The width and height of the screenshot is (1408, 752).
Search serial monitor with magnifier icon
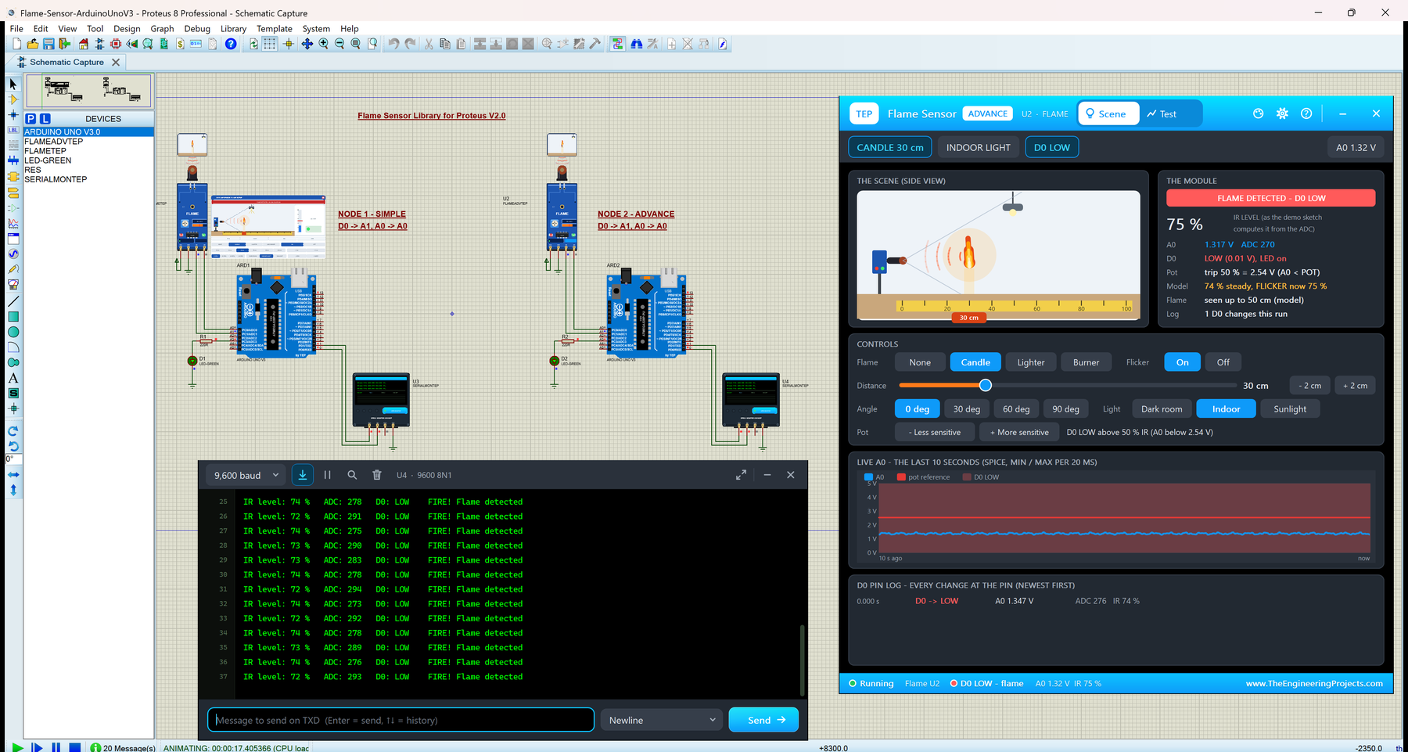click(x=352, y=475)
